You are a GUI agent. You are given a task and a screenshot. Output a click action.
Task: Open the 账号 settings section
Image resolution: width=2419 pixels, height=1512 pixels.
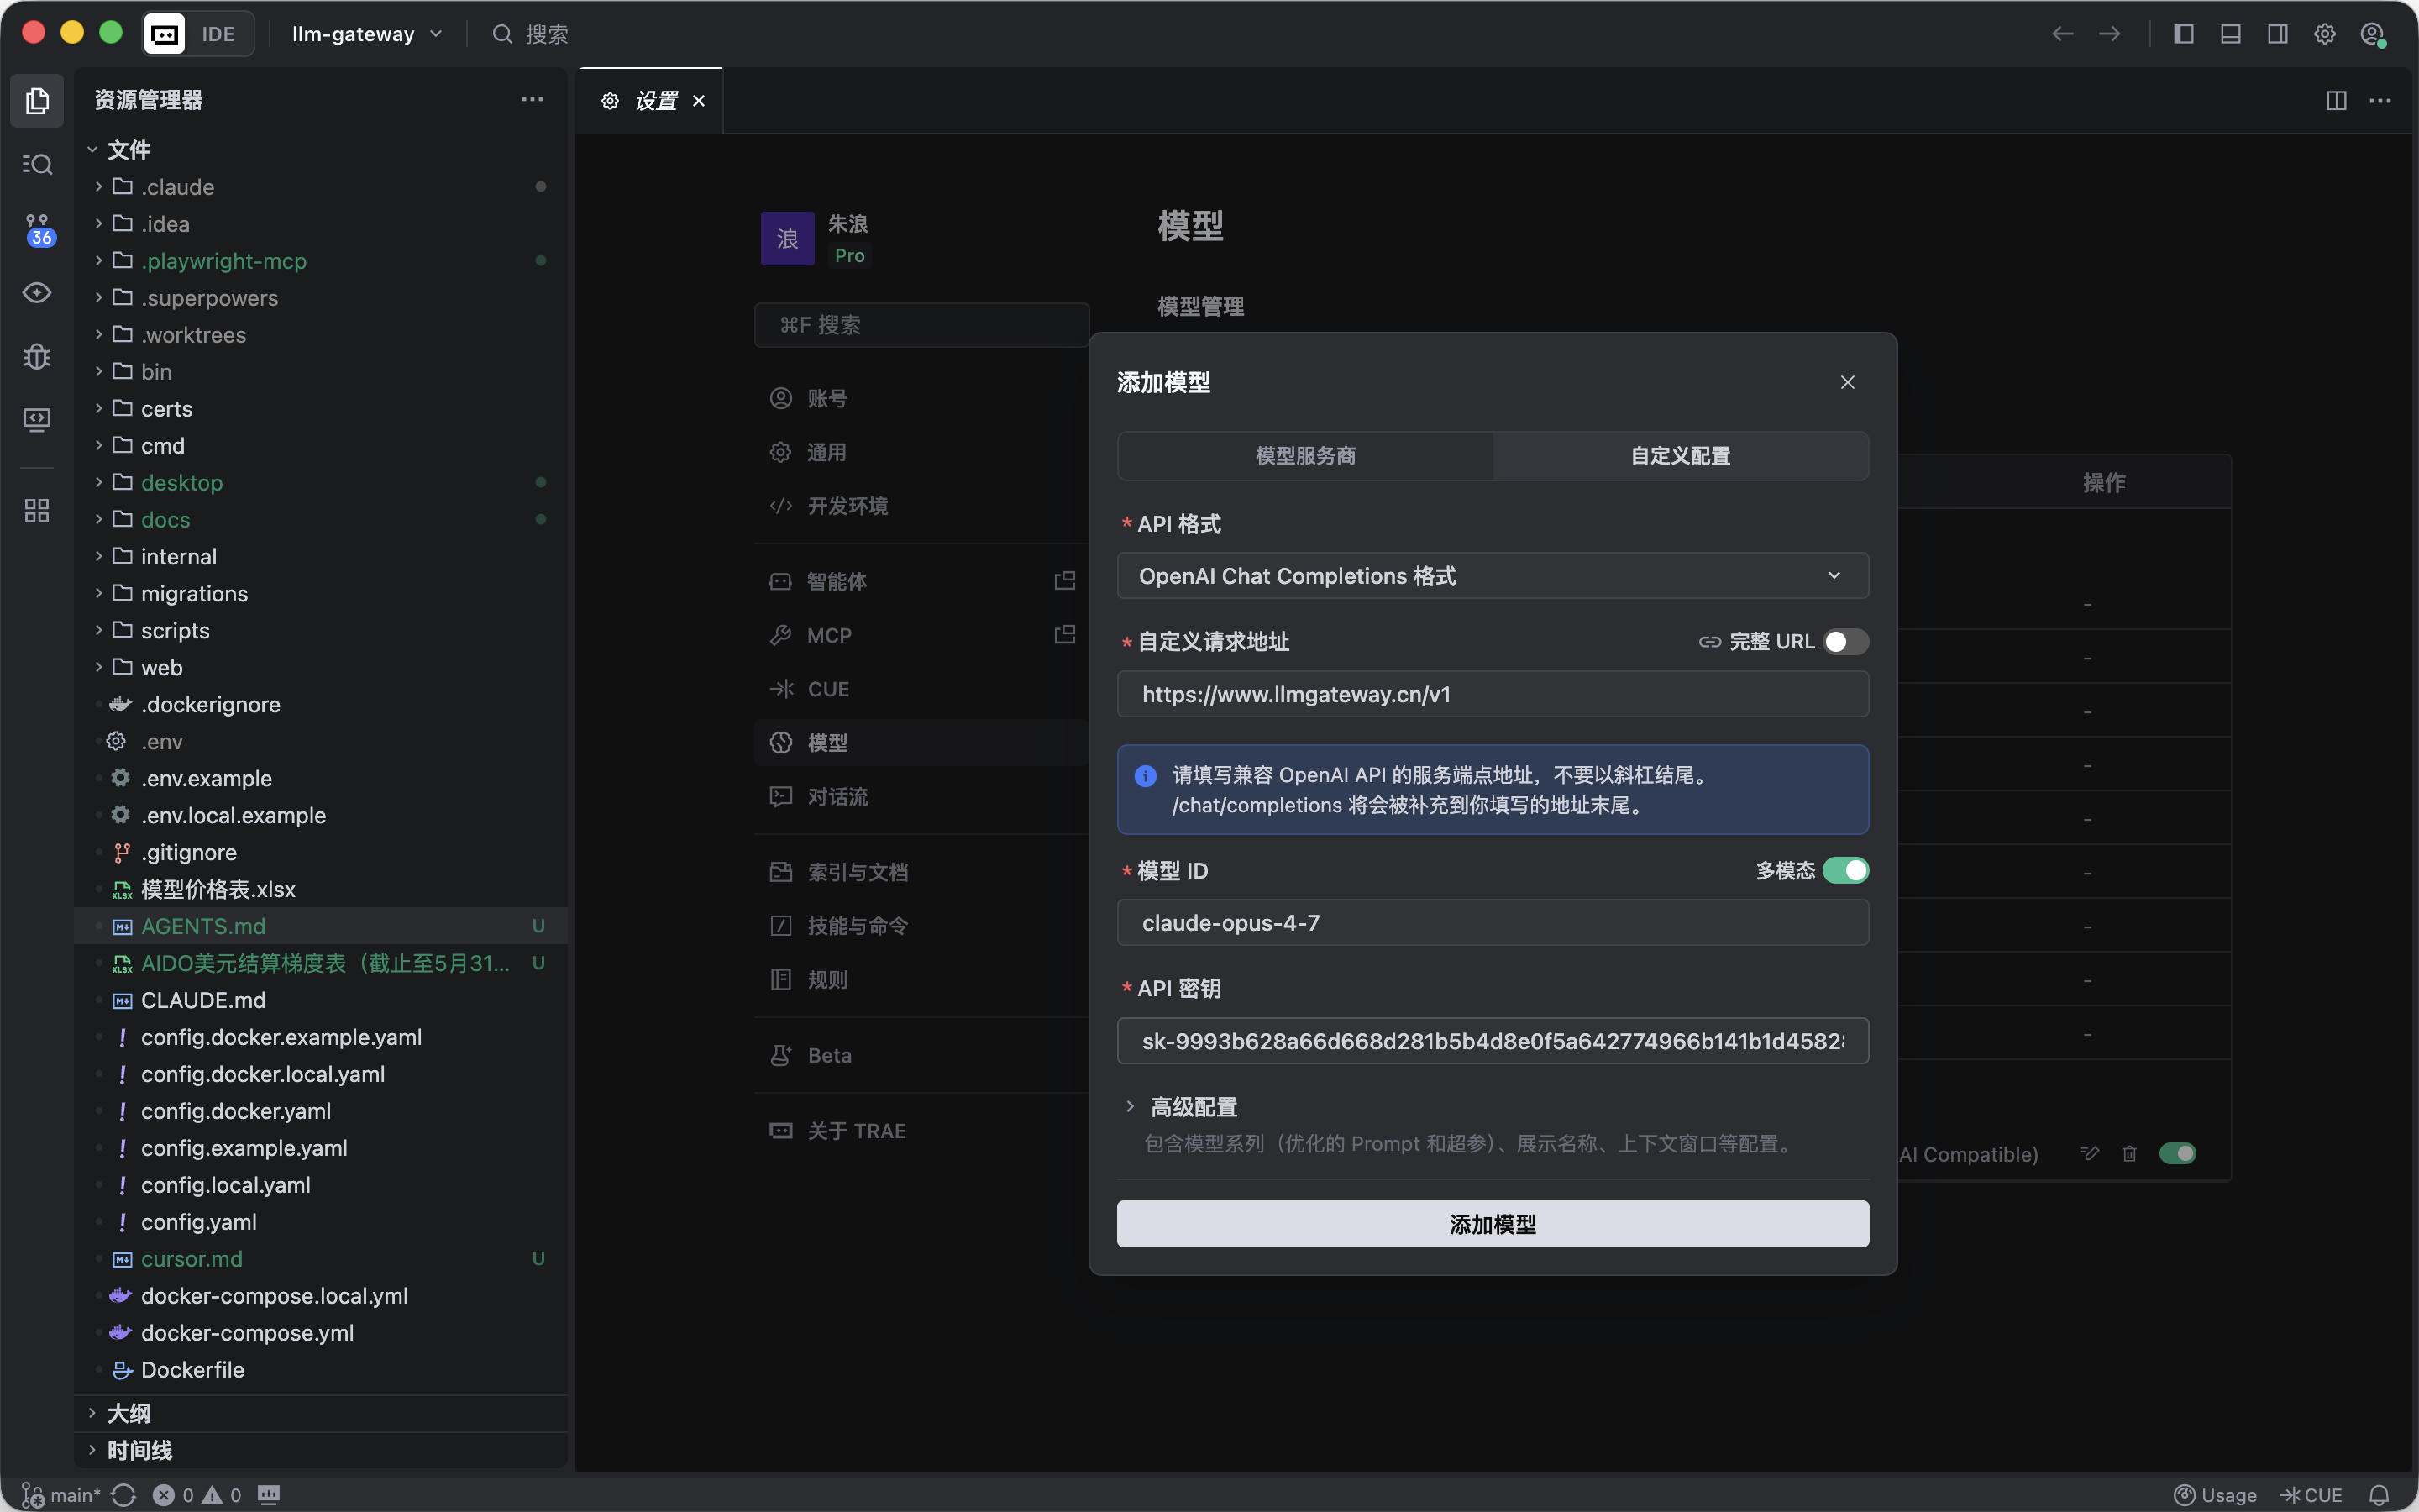(921, 398)
